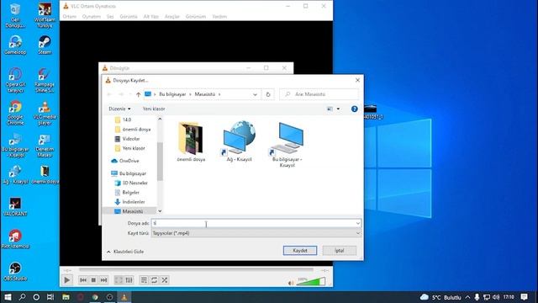Click the forward navigation arrow in save dialog
The width and height of the screenshot is (538, 303).
[x=121, y=94]
